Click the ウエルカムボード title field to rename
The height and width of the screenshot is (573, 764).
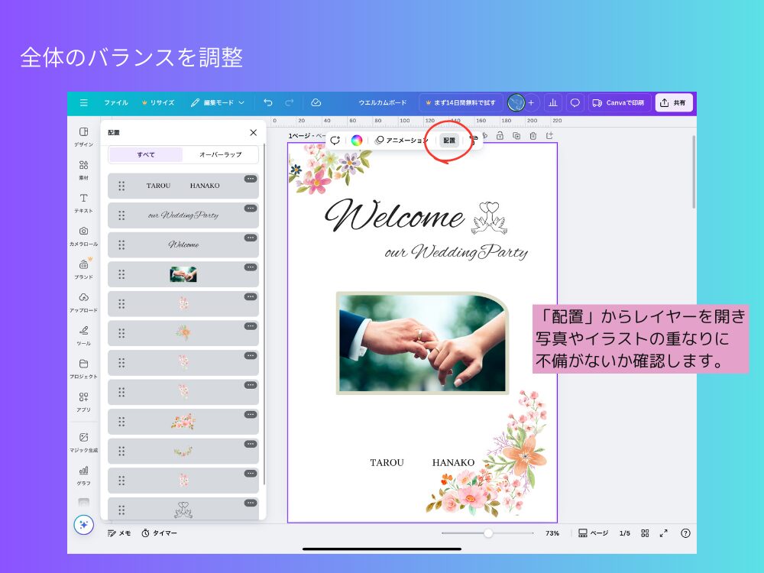click(x=384, y=102)
